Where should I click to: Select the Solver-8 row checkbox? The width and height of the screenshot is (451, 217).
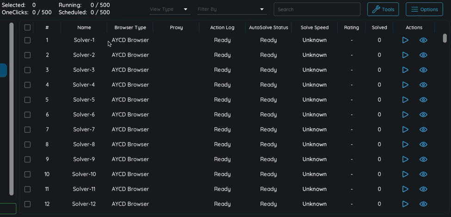tap(27, 144)
